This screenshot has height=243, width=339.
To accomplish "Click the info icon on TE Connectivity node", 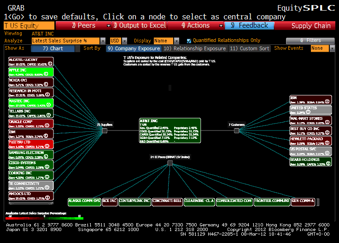I will point(47,187).
